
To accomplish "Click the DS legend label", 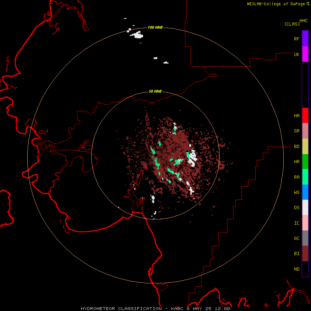I will click(x=296, y=208).
